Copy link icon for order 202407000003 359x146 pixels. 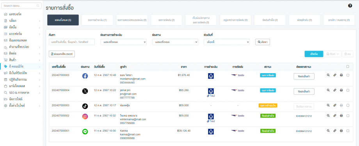(x=335, y=106)
